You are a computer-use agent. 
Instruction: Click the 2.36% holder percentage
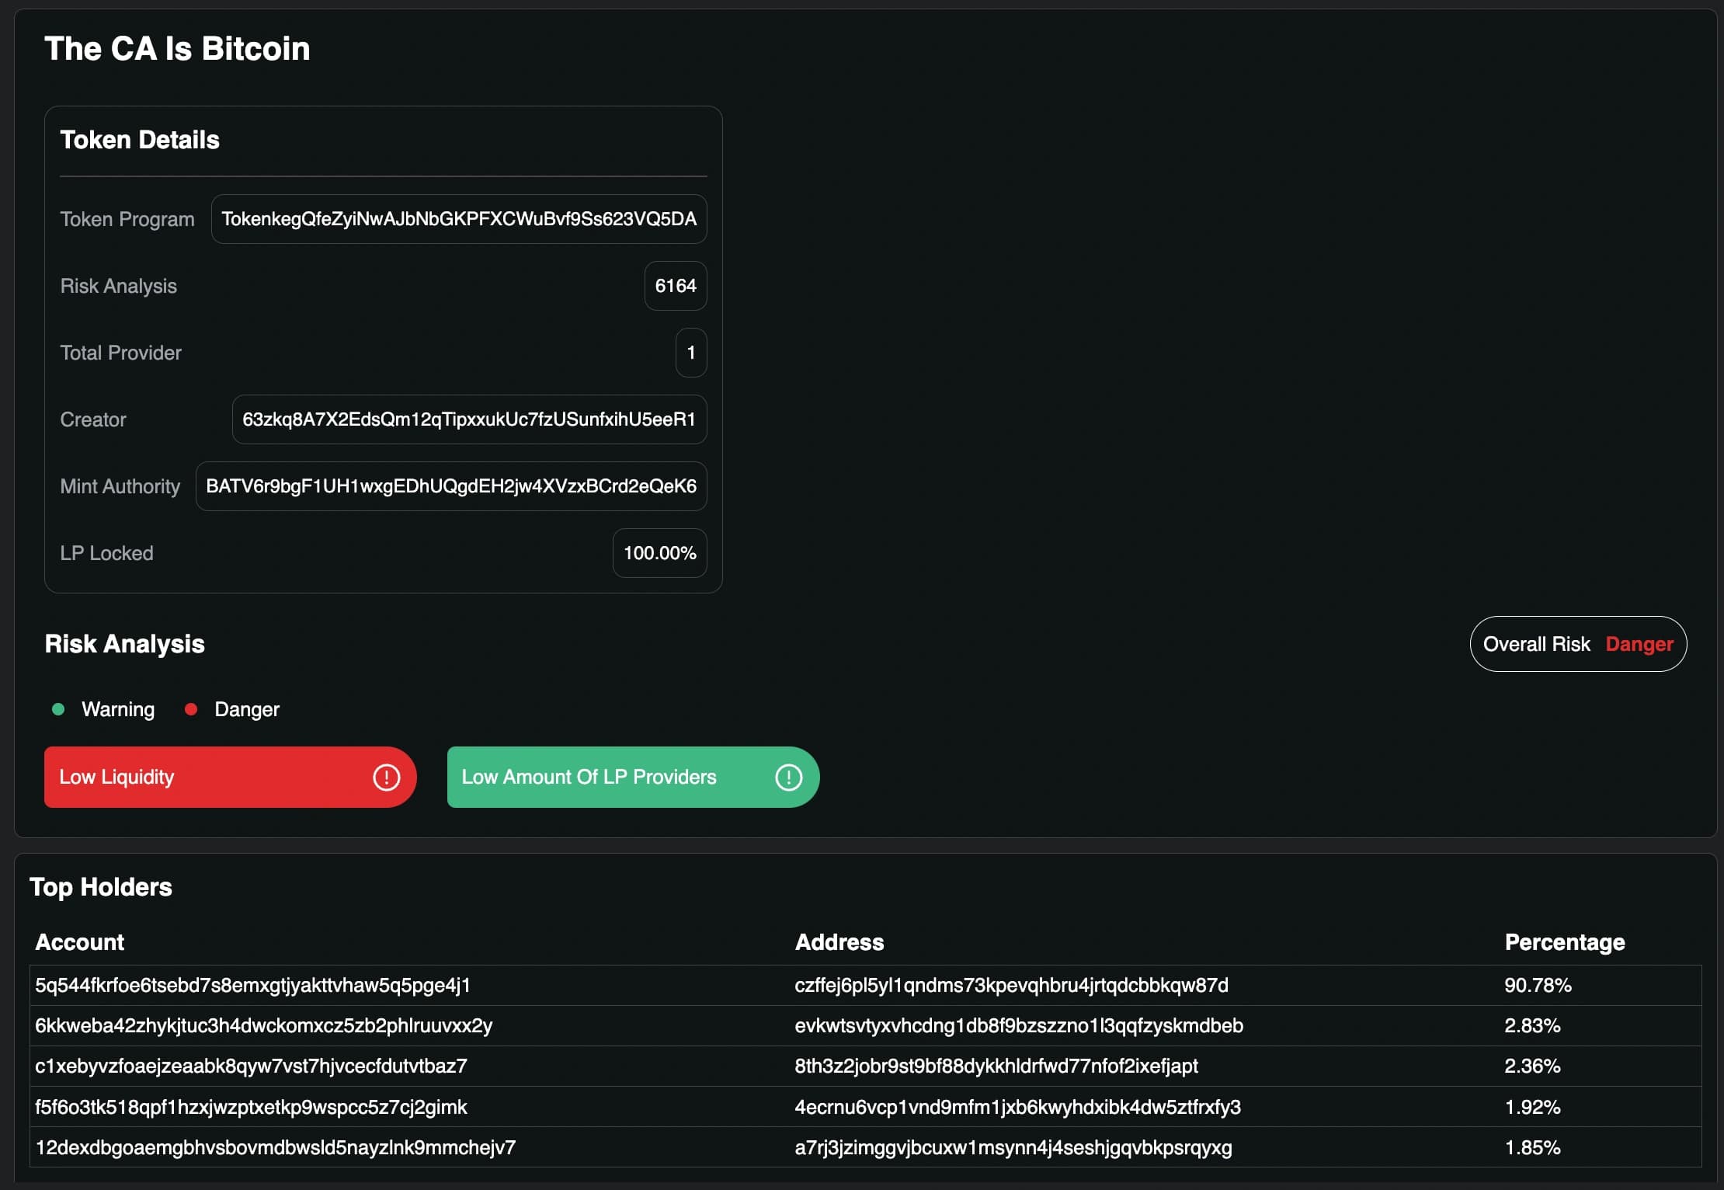click(x=1532, y=1066)
